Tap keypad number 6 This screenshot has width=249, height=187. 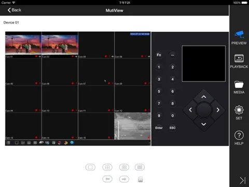pos(172,91)
